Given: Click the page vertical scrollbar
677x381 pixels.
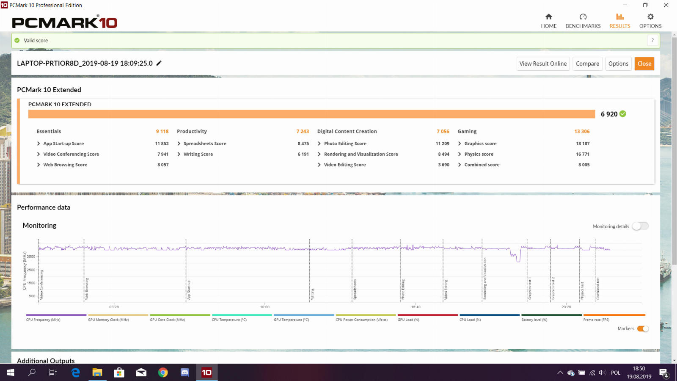Looking at the screenshot, I should point(674,151).
